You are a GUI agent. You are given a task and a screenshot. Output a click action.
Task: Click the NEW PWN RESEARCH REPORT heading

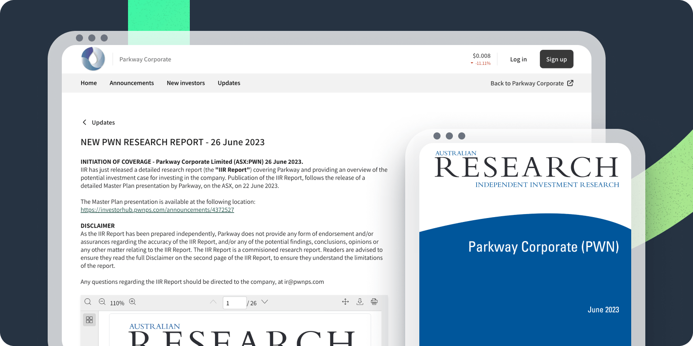point(173,142)
